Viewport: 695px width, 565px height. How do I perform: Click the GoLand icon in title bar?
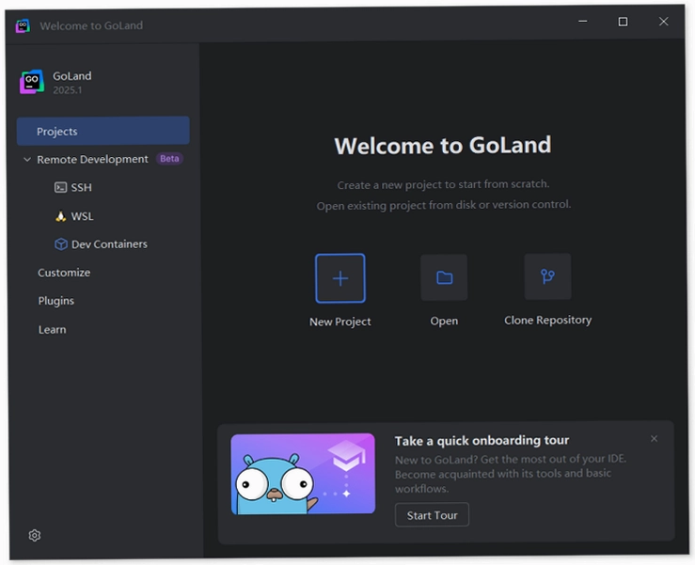pos(23,25)
